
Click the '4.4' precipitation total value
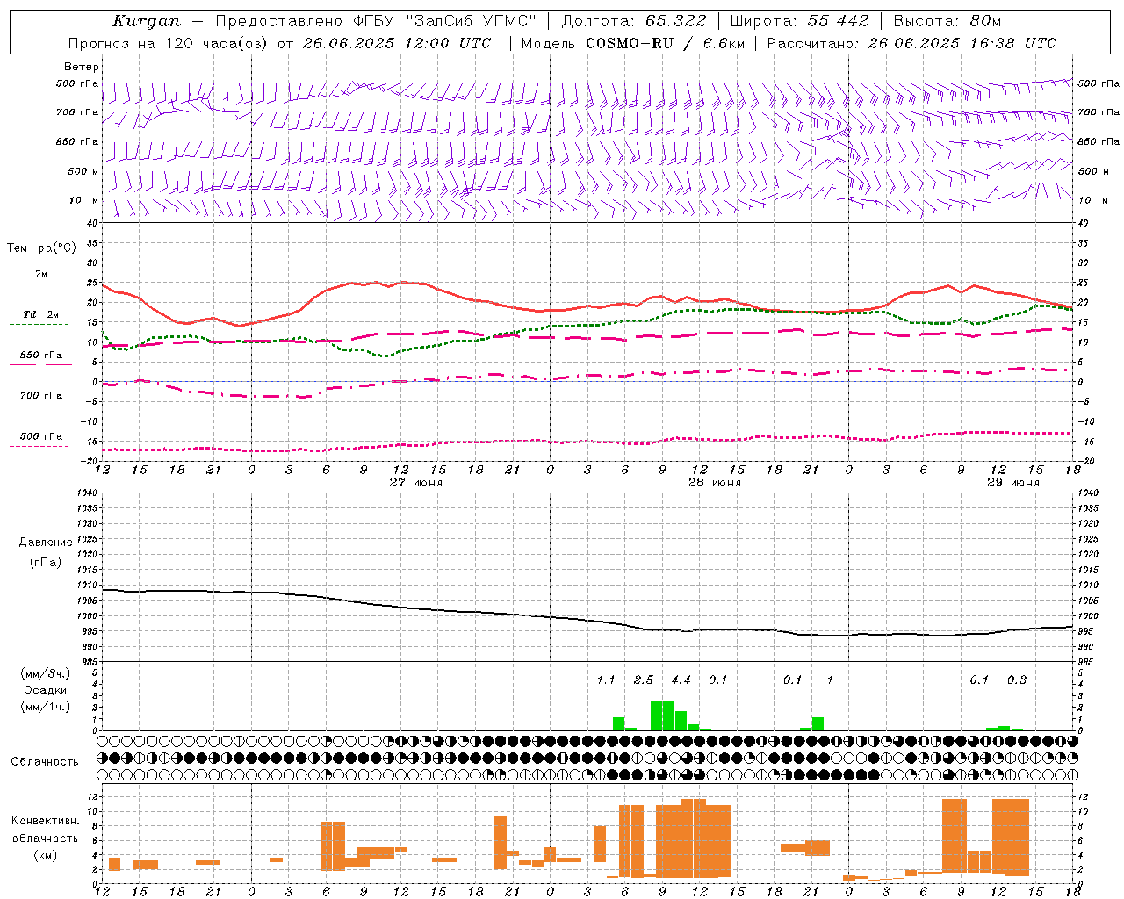tap(681, 680)
